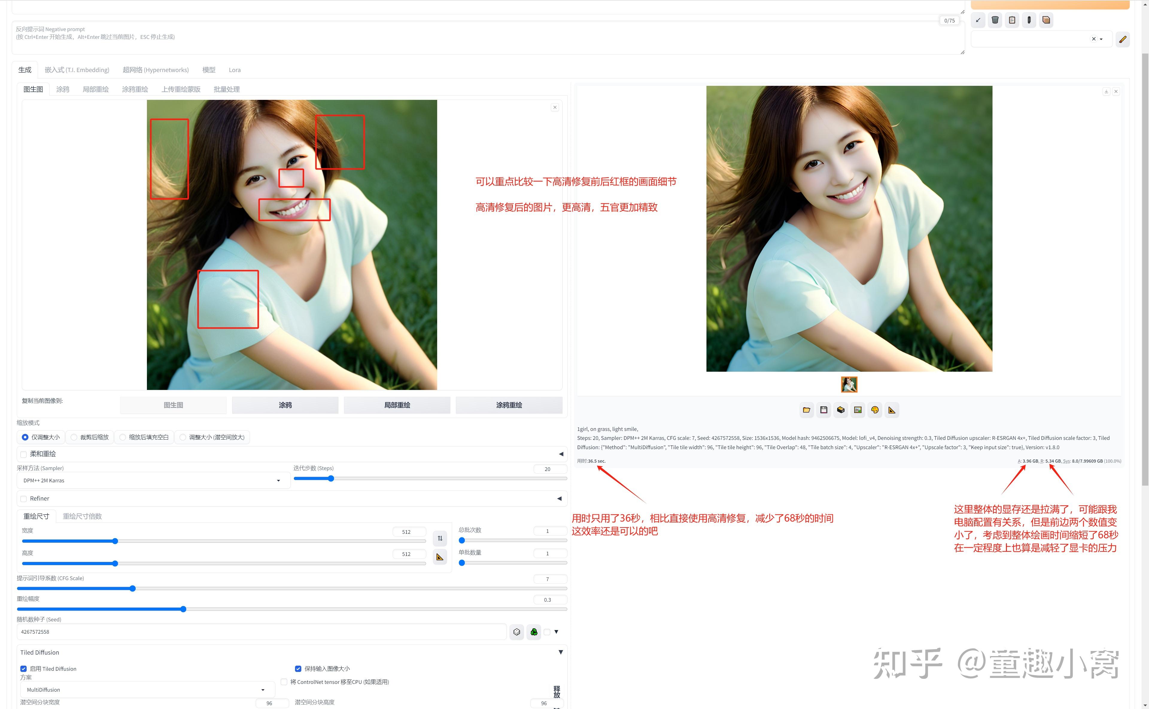Uncheck 启用 Tiled Diffusion
The image size is (1149, 709).
pos(23,669)
